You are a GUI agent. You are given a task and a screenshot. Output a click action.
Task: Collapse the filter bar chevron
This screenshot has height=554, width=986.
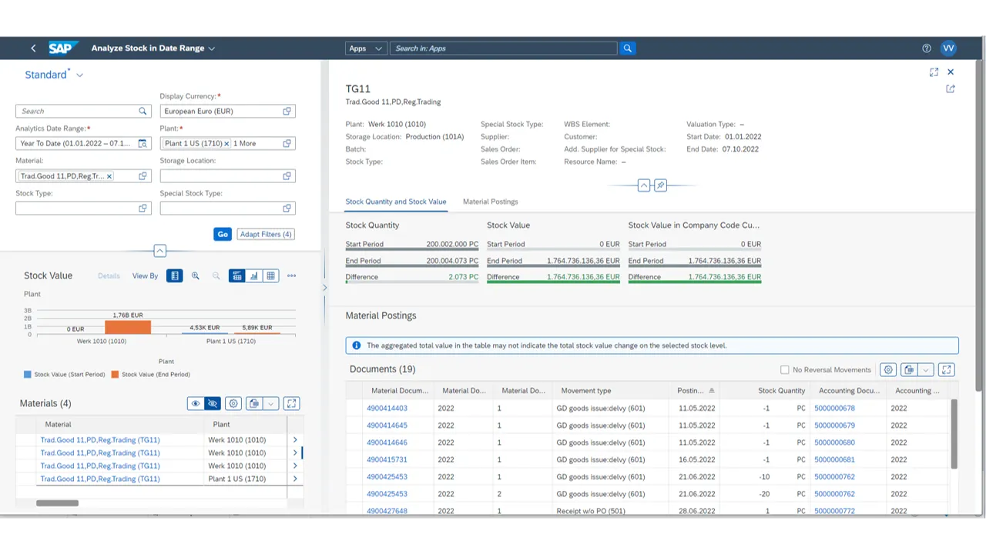tap(159, 251)
